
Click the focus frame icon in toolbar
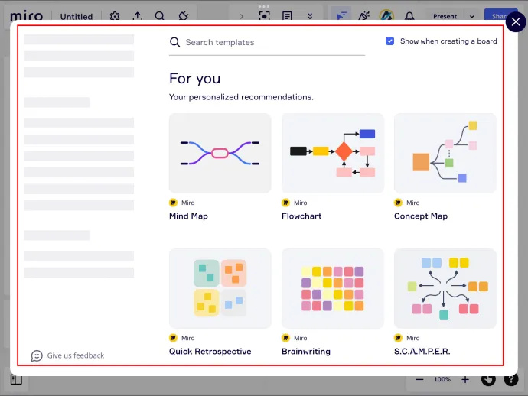click(x=264, y=16)
